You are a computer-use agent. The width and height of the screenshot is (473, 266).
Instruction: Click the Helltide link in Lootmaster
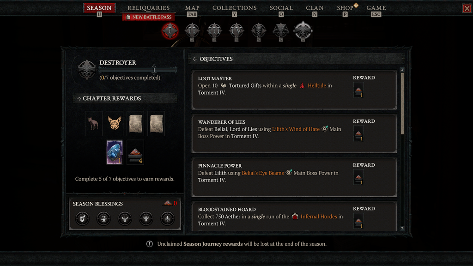[x=317, y=85]
